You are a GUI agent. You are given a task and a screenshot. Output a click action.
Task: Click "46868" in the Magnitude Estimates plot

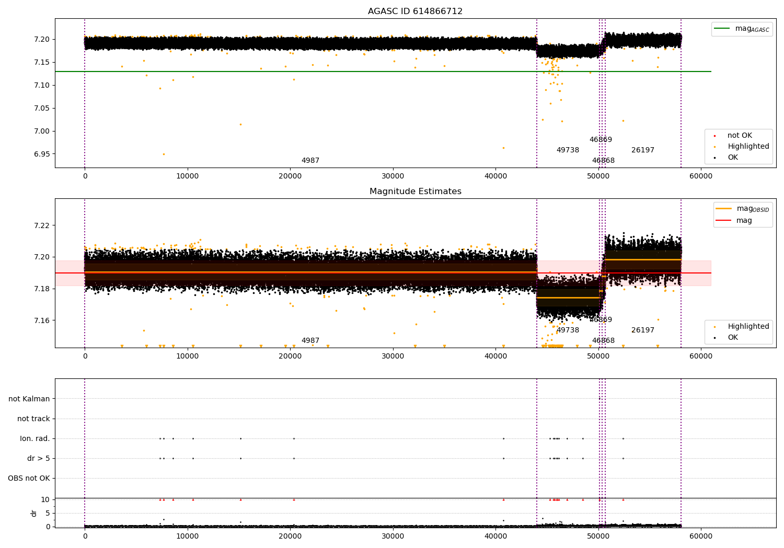click(x=603, y=341)
